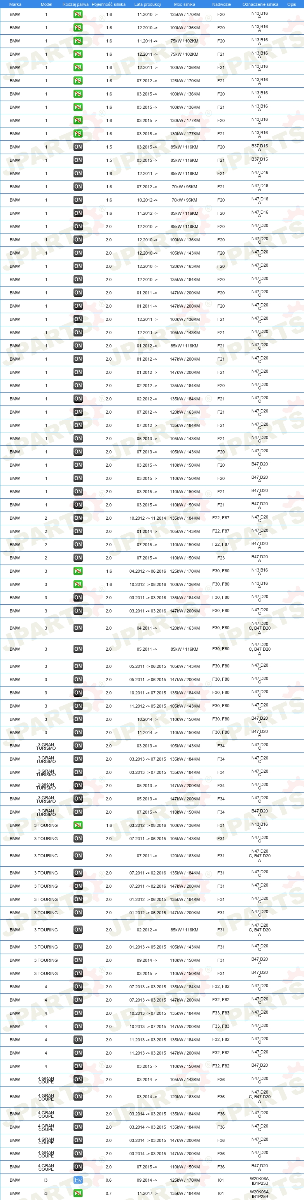
Task: Click the Model column header
Action: (x=46, y=4)
